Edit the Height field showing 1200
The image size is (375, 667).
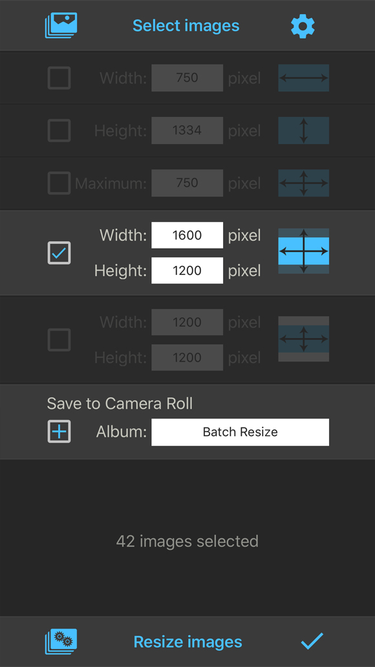(187, 270)
